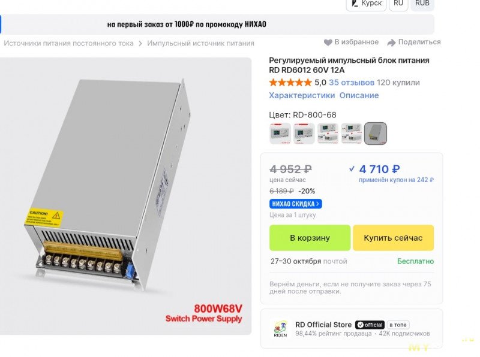
Task: Open the RUB currency selector
Action: pos(422,4)
